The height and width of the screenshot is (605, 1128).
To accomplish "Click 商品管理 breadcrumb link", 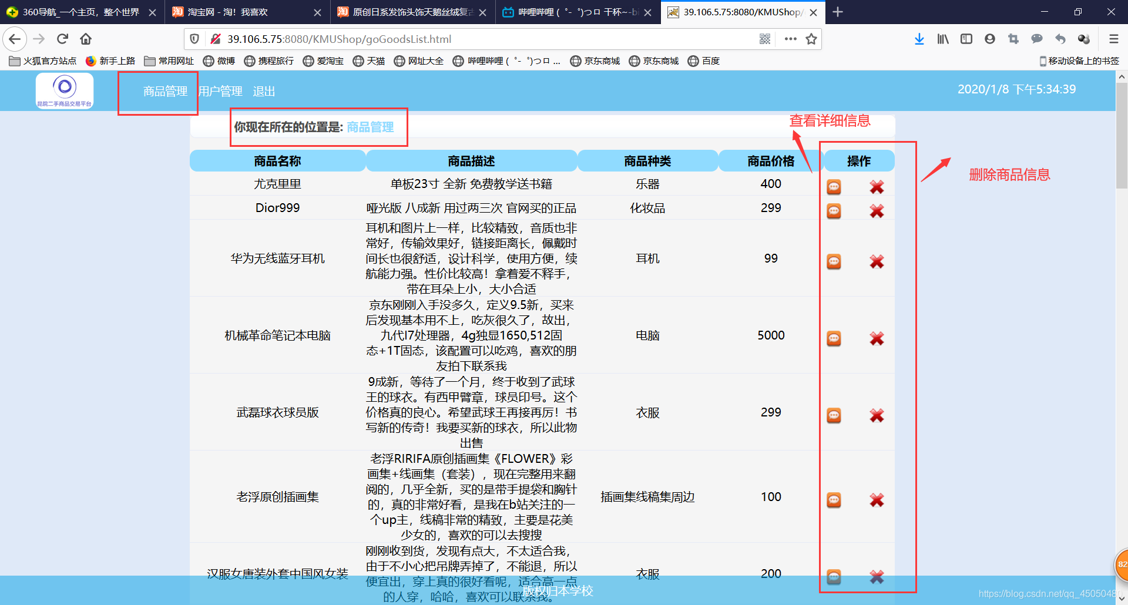I will (370, 127).
